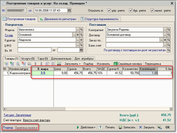The image size is (177, 133).
Task: Open the Дополнительно tab
Action: tap(61, 59)
